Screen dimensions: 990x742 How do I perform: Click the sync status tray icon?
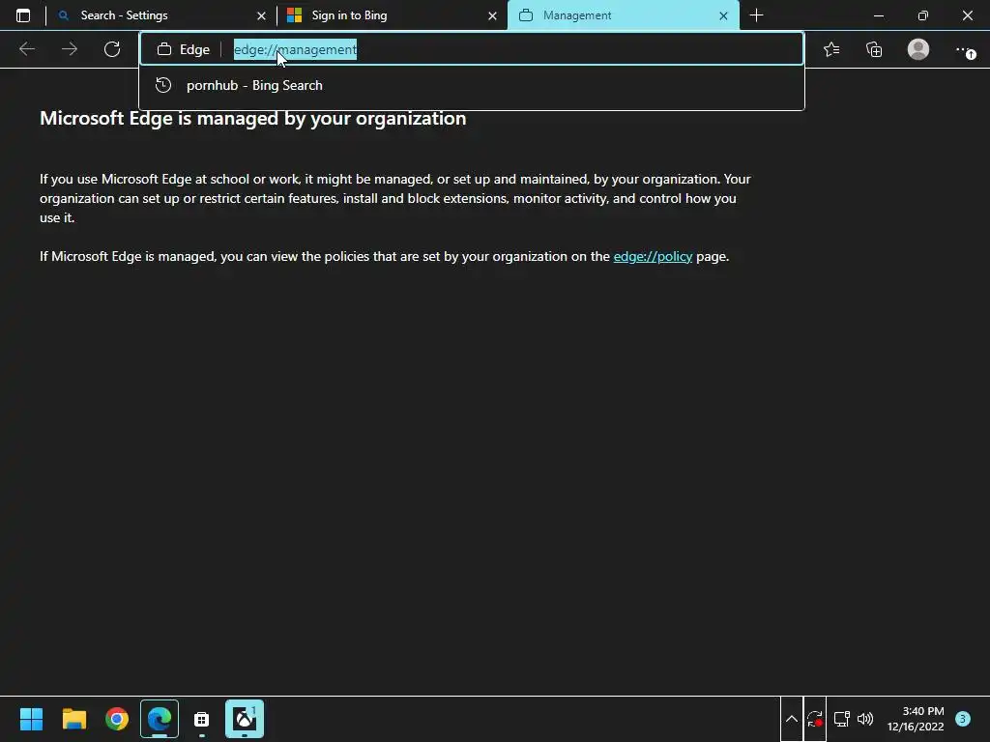click(814, 719)
